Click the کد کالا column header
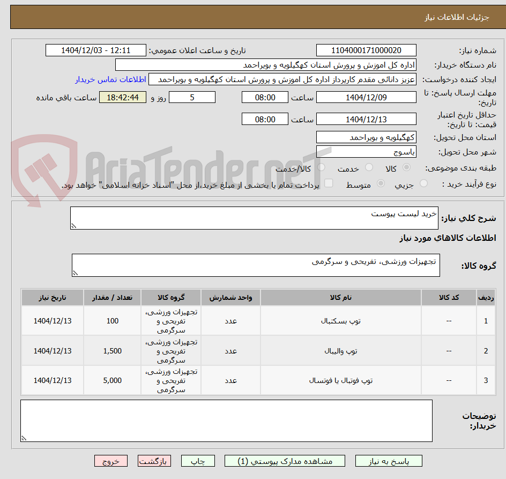 pos(449,298)
